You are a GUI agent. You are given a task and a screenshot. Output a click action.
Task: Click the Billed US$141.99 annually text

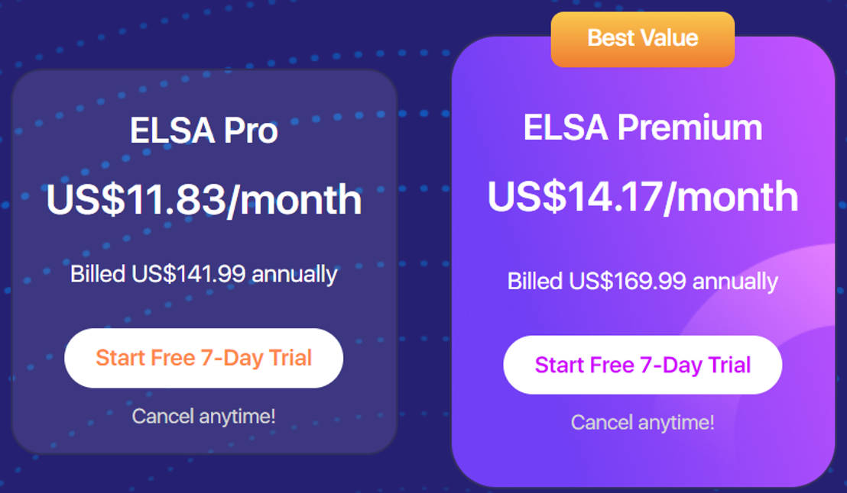203,275
